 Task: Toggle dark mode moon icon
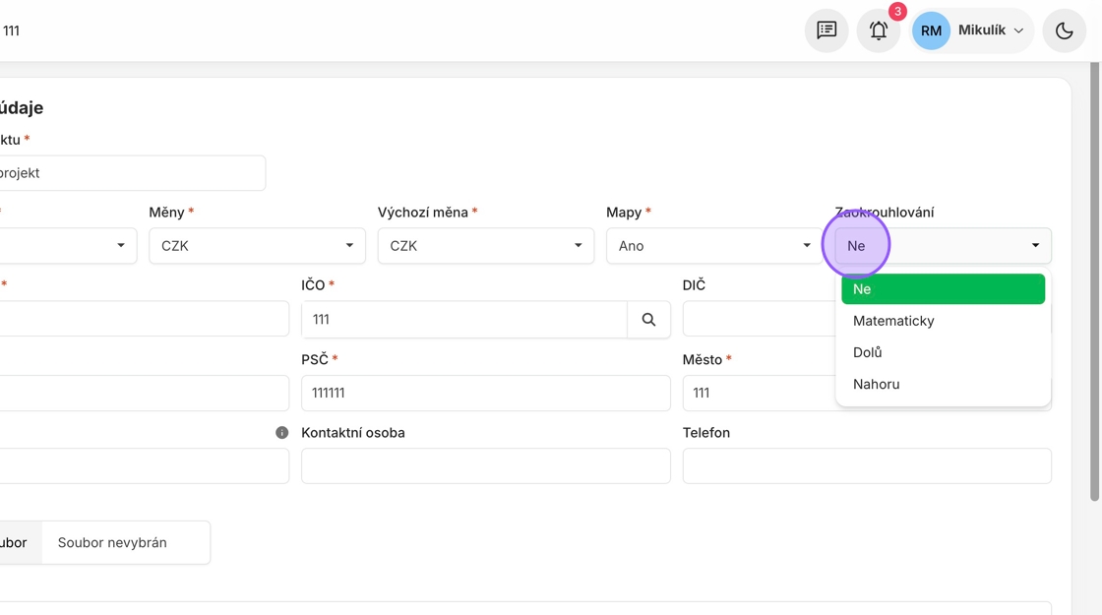[x=1064, y=31]
